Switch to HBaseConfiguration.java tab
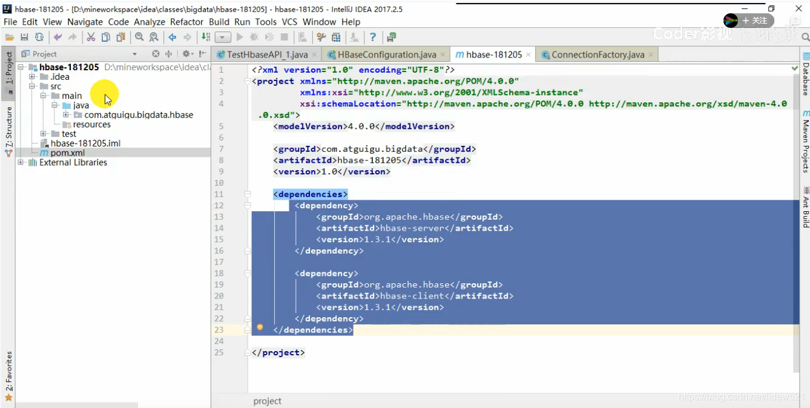810x408 pixels. [386, 54]
